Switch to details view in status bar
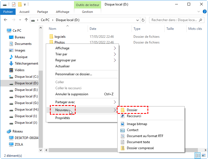Screen dimensions: 208x159 click(x=198, y=155)
